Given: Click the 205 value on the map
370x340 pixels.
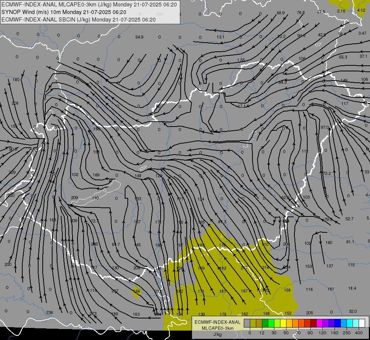Looking at the screenshot, I should [x=310, y=313].
